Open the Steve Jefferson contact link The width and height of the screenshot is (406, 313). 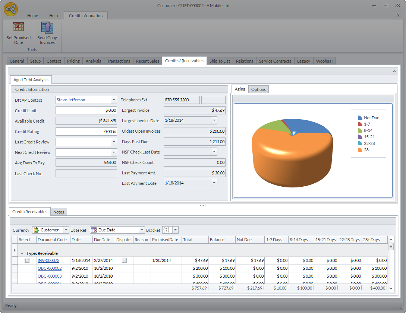coord(71,100)
